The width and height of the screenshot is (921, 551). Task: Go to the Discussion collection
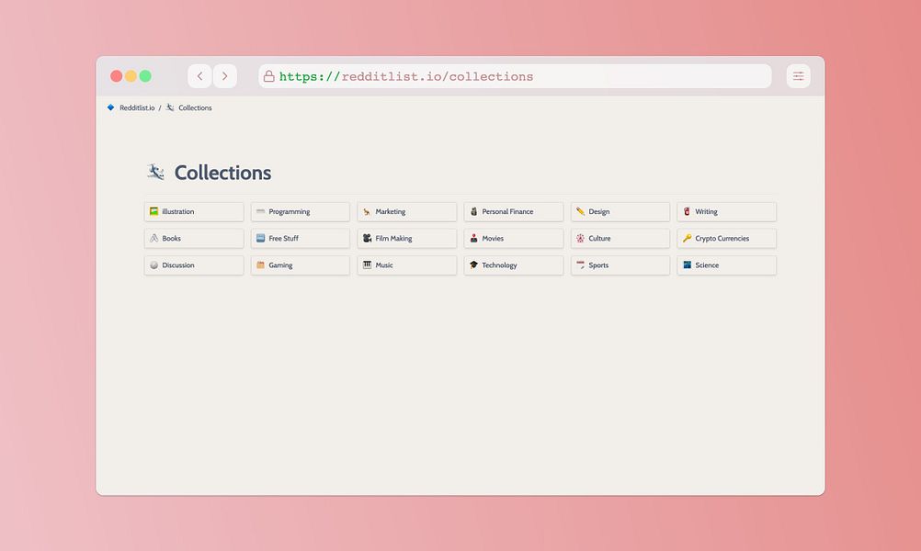194,265
